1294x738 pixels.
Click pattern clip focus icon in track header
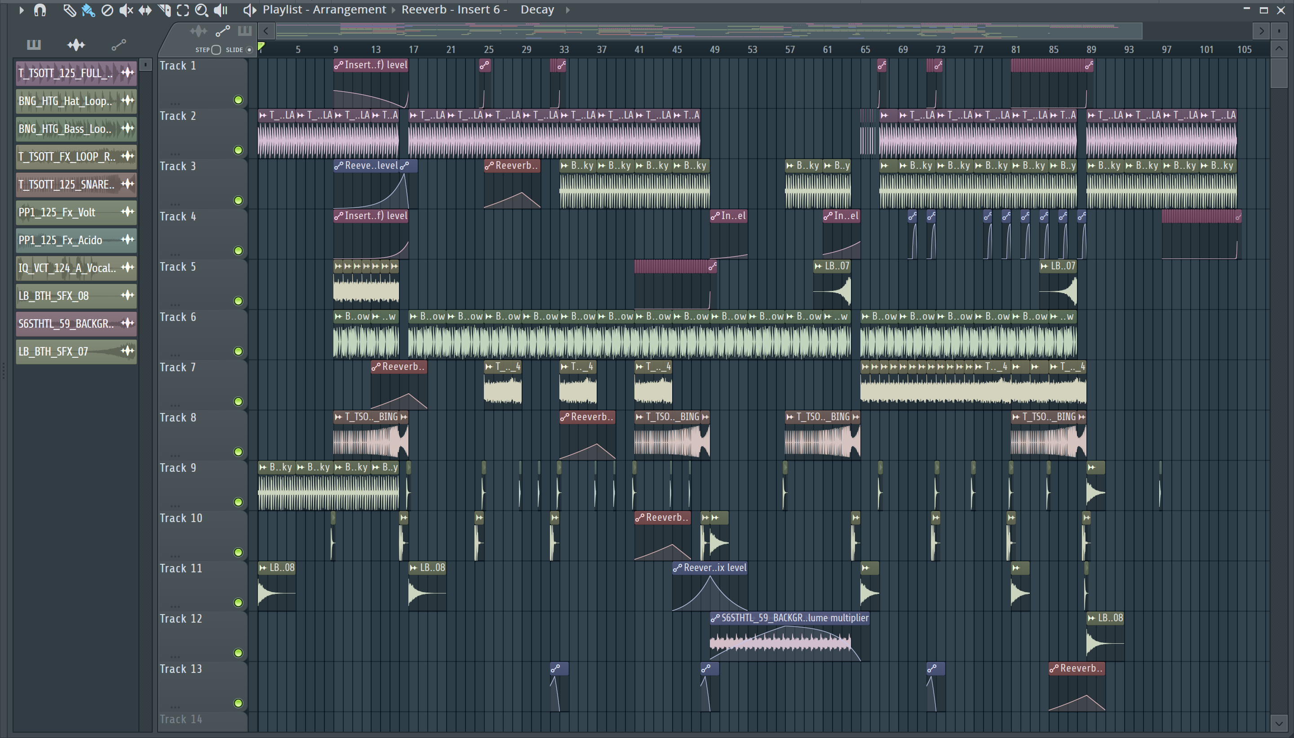coord(244,31)
